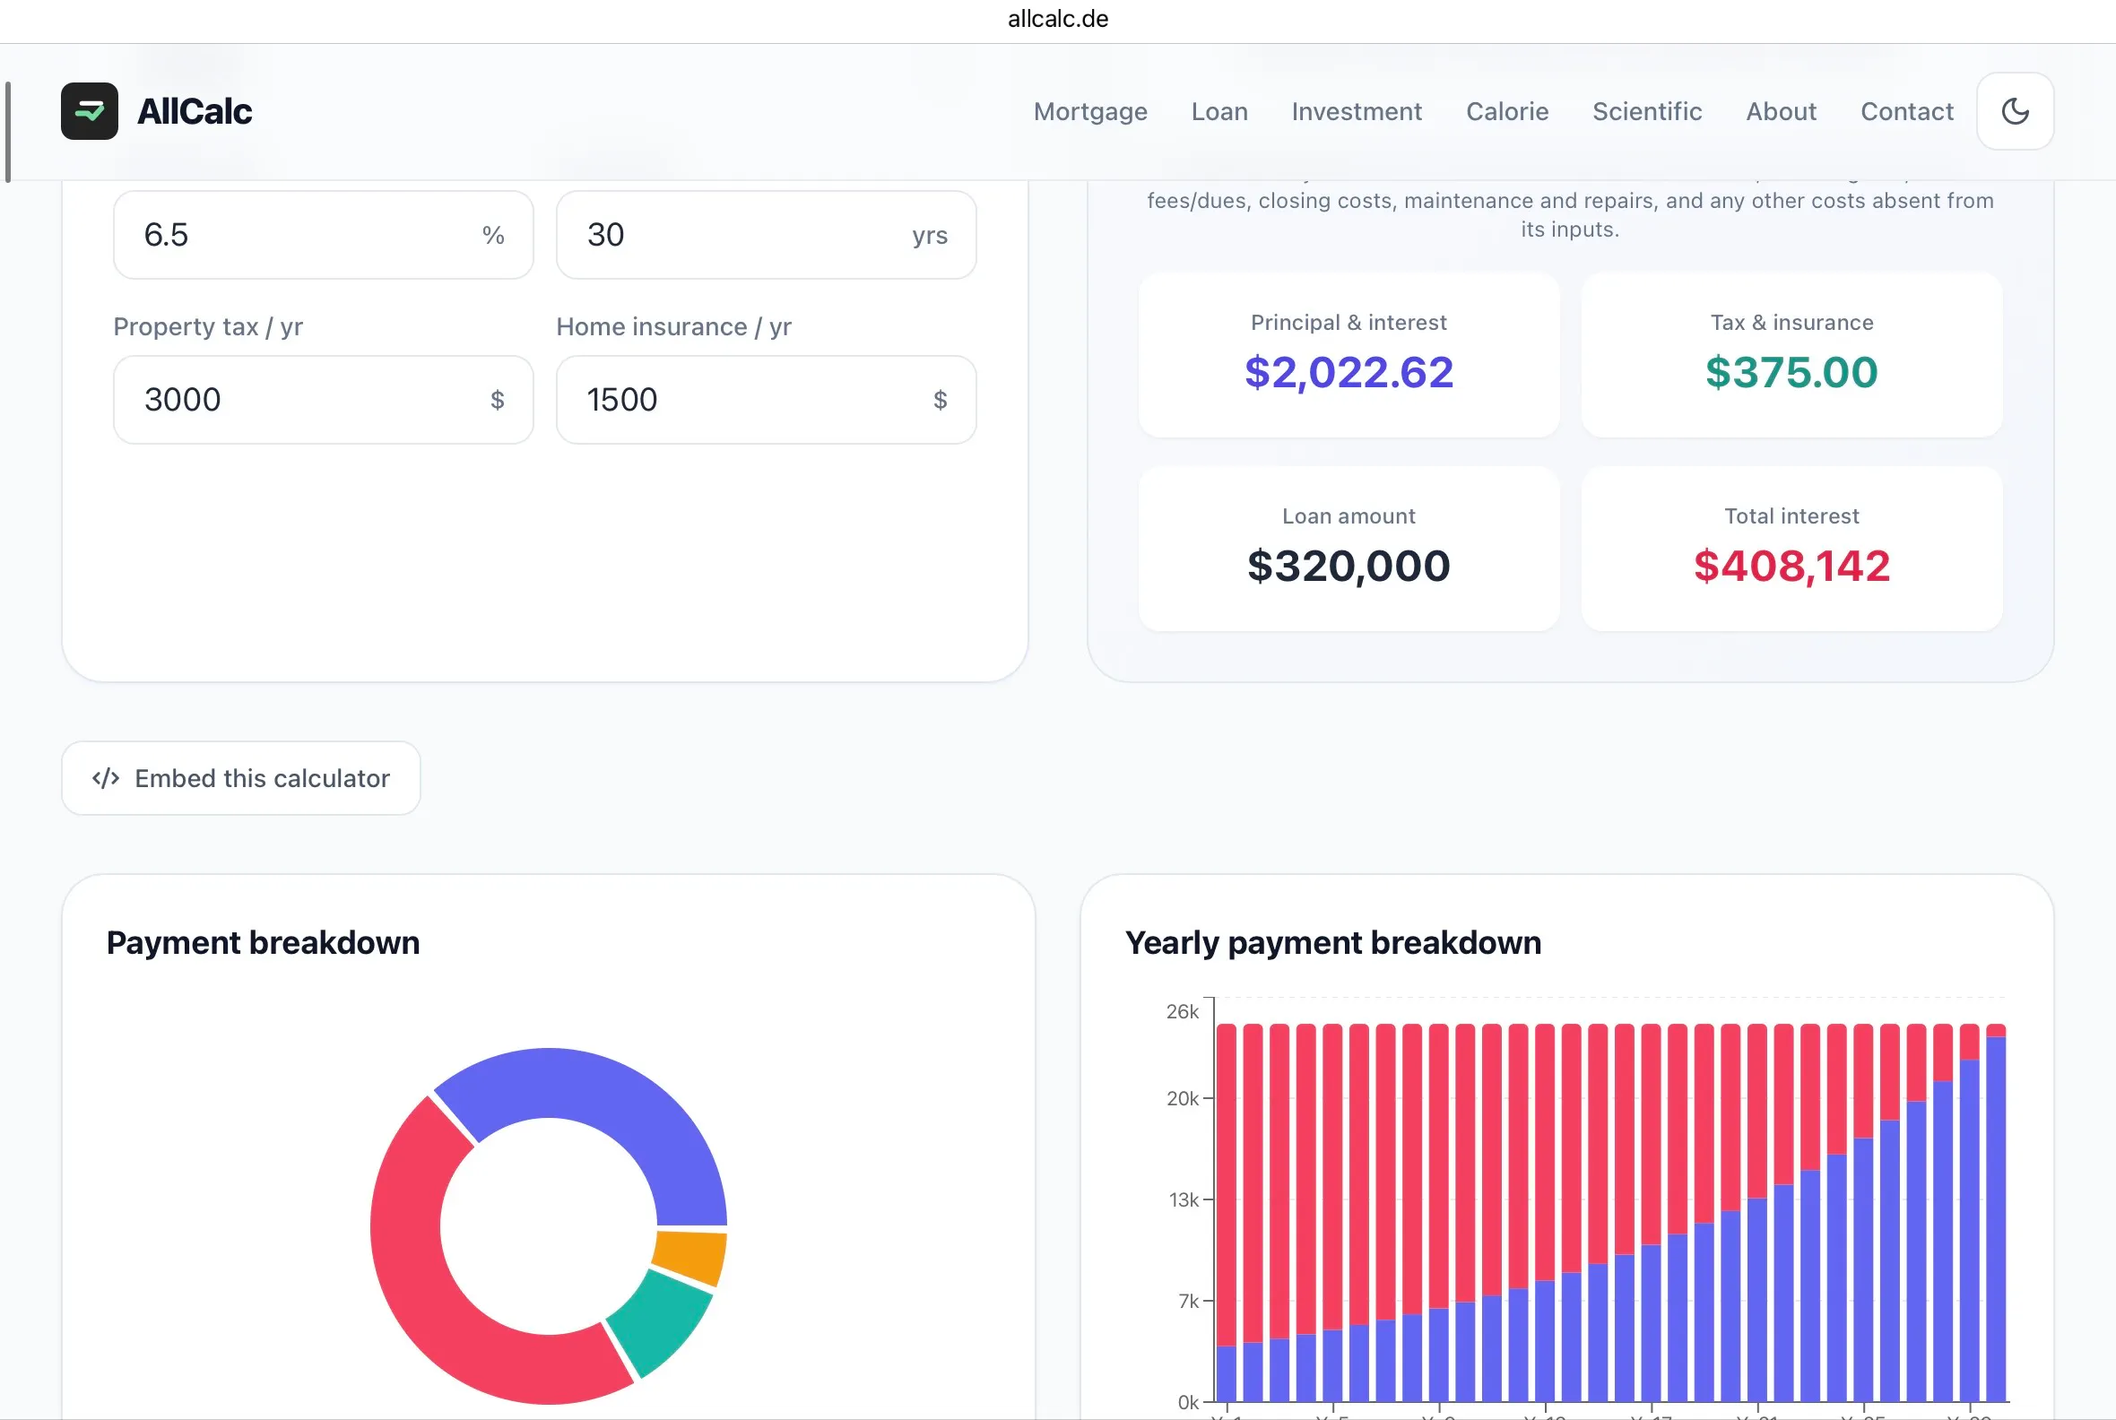
Task: Click the AllCalc logo icon
Action: pos(89,111)
